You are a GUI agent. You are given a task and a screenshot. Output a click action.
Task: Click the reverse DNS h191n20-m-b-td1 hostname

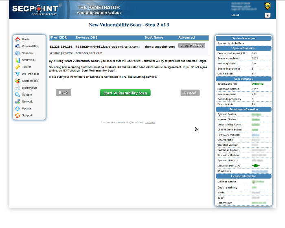pyautogui.click(x=107, y=47)
